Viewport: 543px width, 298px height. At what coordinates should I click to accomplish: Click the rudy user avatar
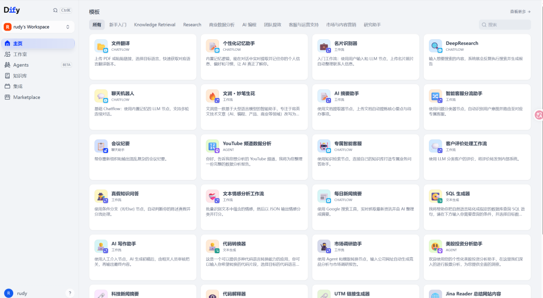coord(8,293)
